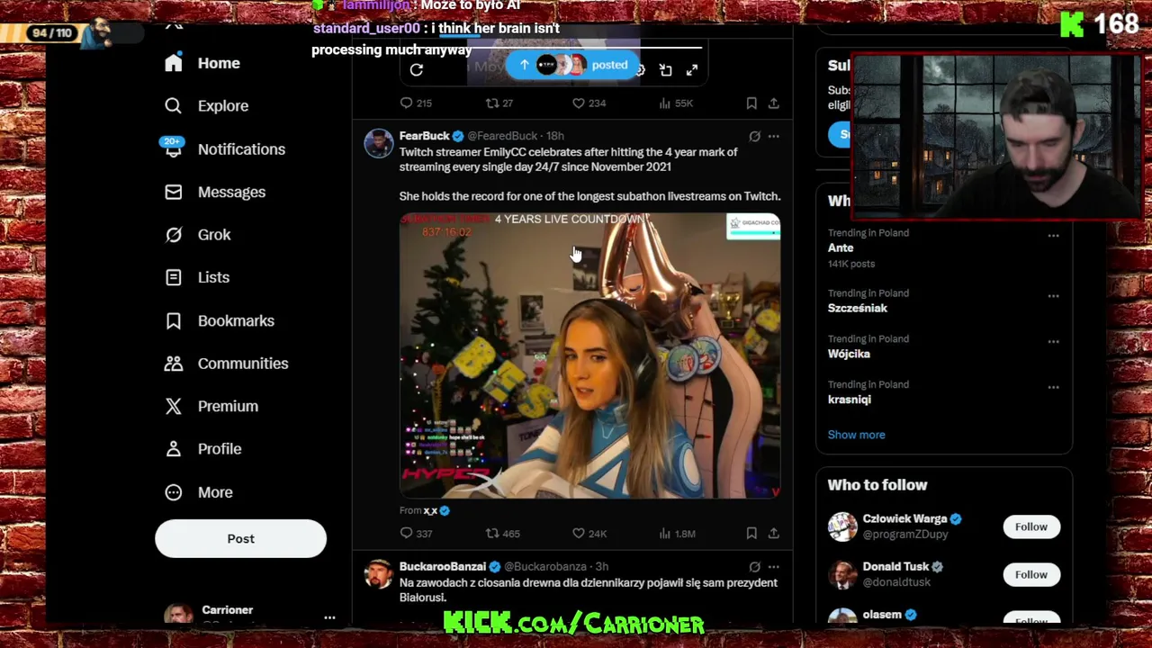Click the posted new-tweets pill
Image resolution: width=1152 pixels, height=648 pixels.
tap(572, 65)
